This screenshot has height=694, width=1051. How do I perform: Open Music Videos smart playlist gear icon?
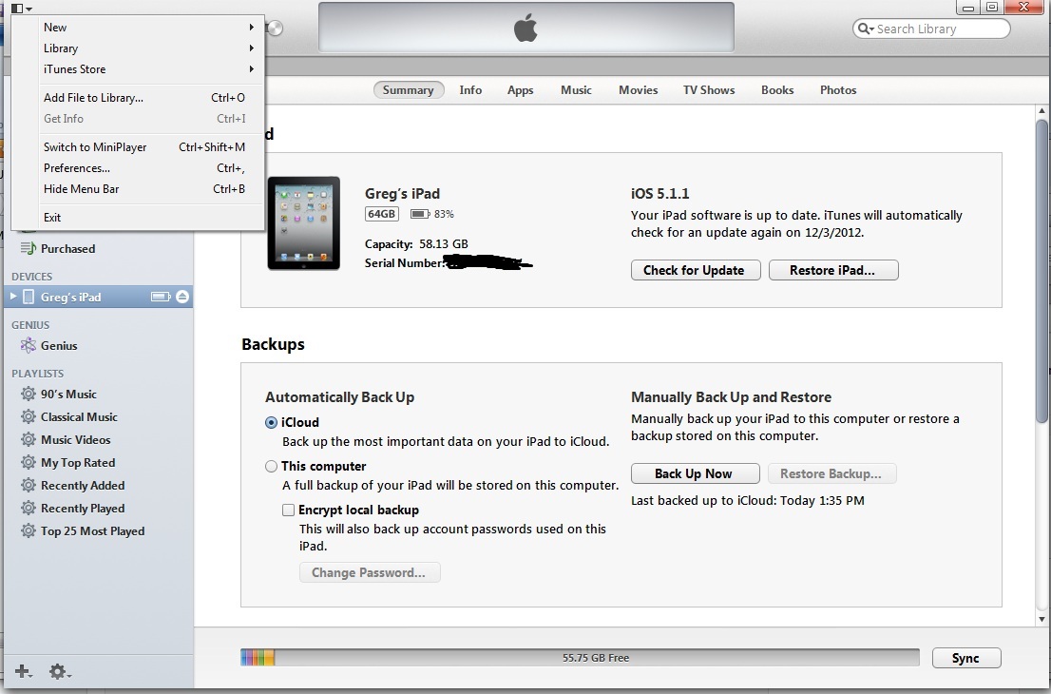pos(29,439)
